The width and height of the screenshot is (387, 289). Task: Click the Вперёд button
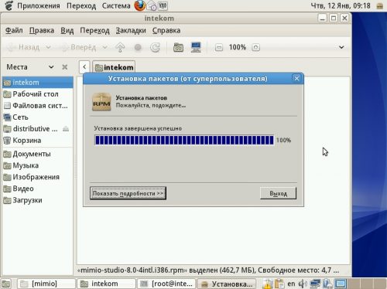click(79, 47)
